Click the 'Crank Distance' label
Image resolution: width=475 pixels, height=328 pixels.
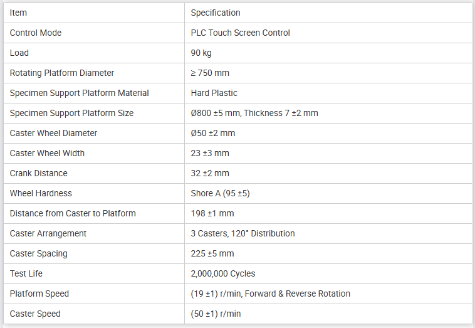38,173
